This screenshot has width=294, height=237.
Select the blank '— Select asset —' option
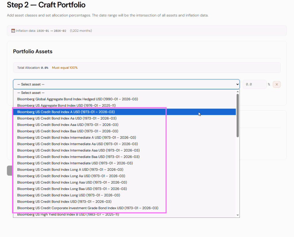point(31,93)
